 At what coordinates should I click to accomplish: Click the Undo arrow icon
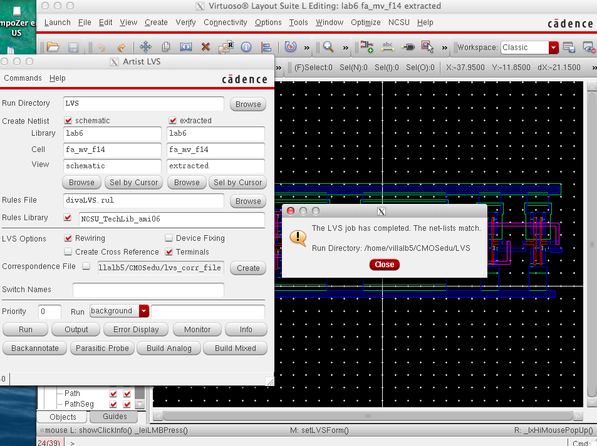[x=101, y=48]
